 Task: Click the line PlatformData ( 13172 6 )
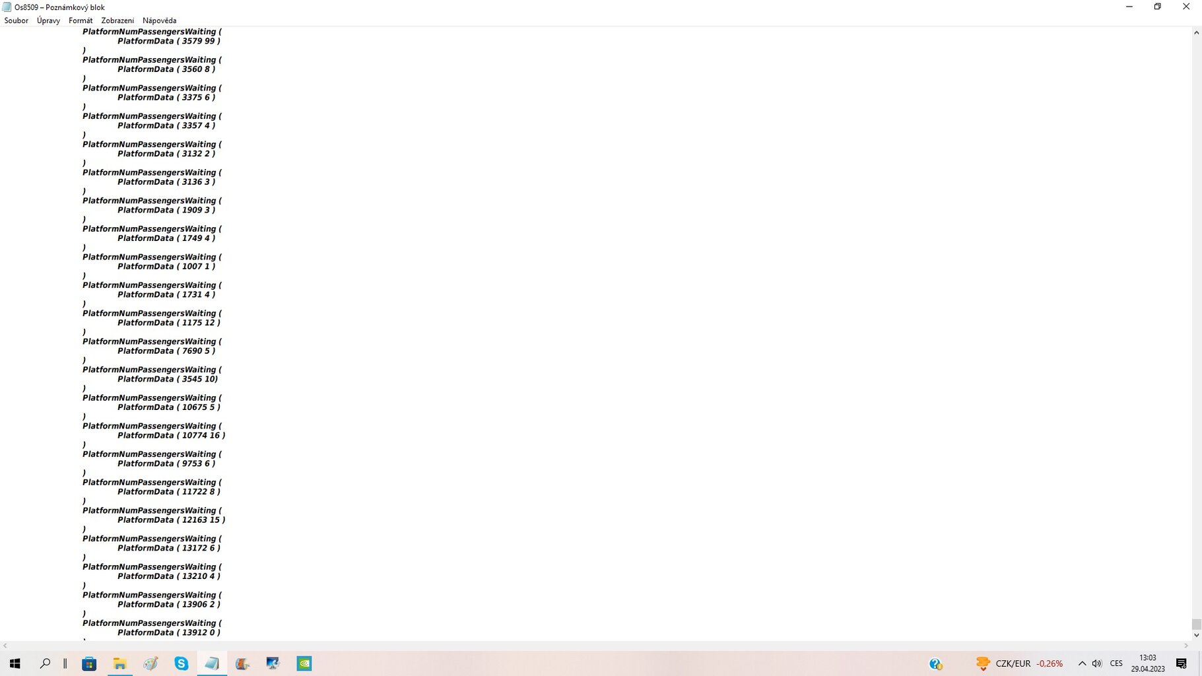tap(169, 548)
